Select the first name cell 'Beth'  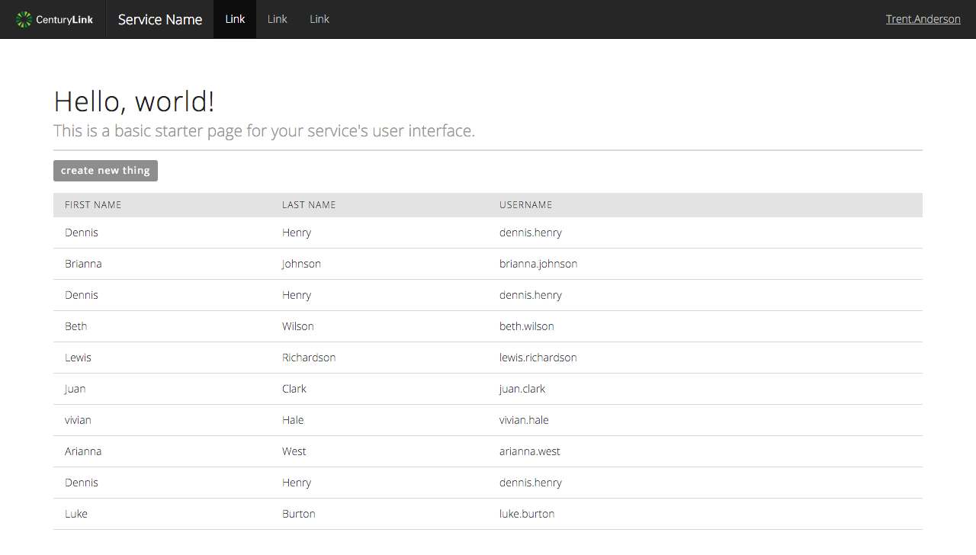tap(76, 326)
